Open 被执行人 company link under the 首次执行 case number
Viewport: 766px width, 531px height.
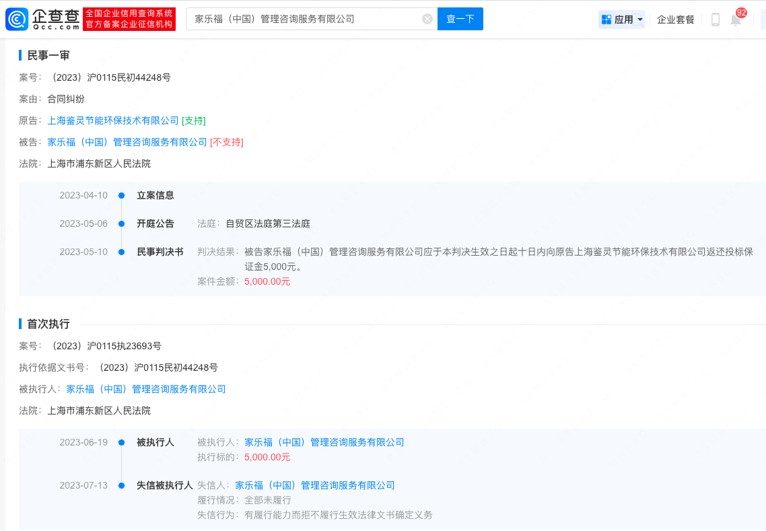(146, 390)
